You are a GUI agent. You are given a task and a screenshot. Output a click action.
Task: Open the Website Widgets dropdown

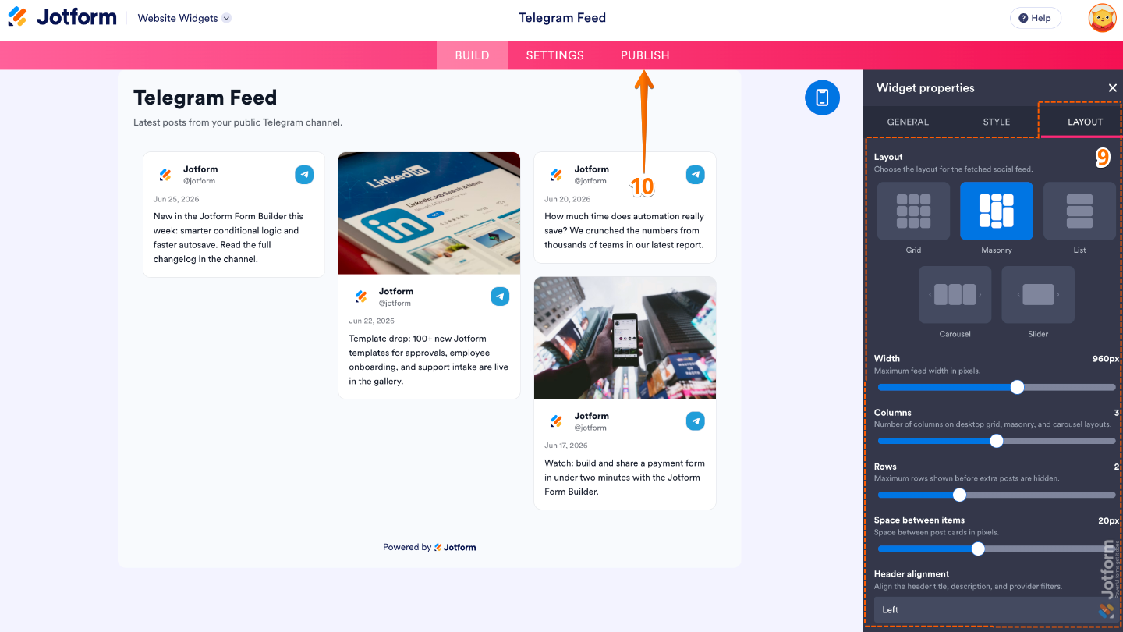pos(185,18)
